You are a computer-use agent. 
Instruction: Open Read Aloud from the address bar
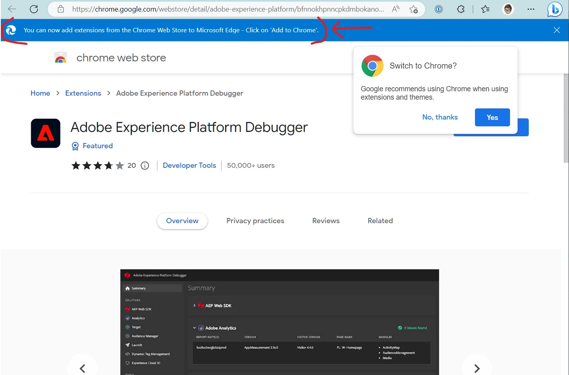point(396,9)
